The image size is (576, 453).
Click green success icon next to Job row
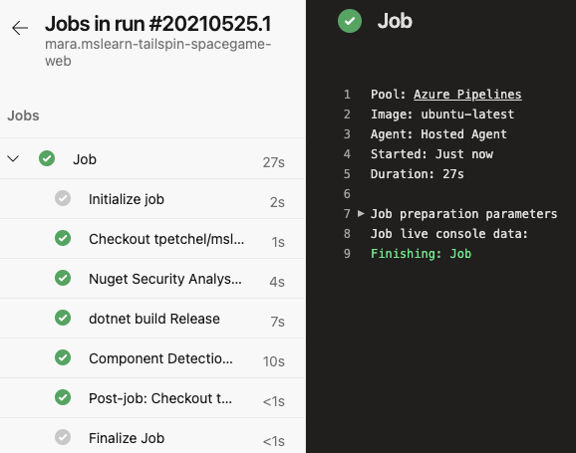(x=47, y=158)
